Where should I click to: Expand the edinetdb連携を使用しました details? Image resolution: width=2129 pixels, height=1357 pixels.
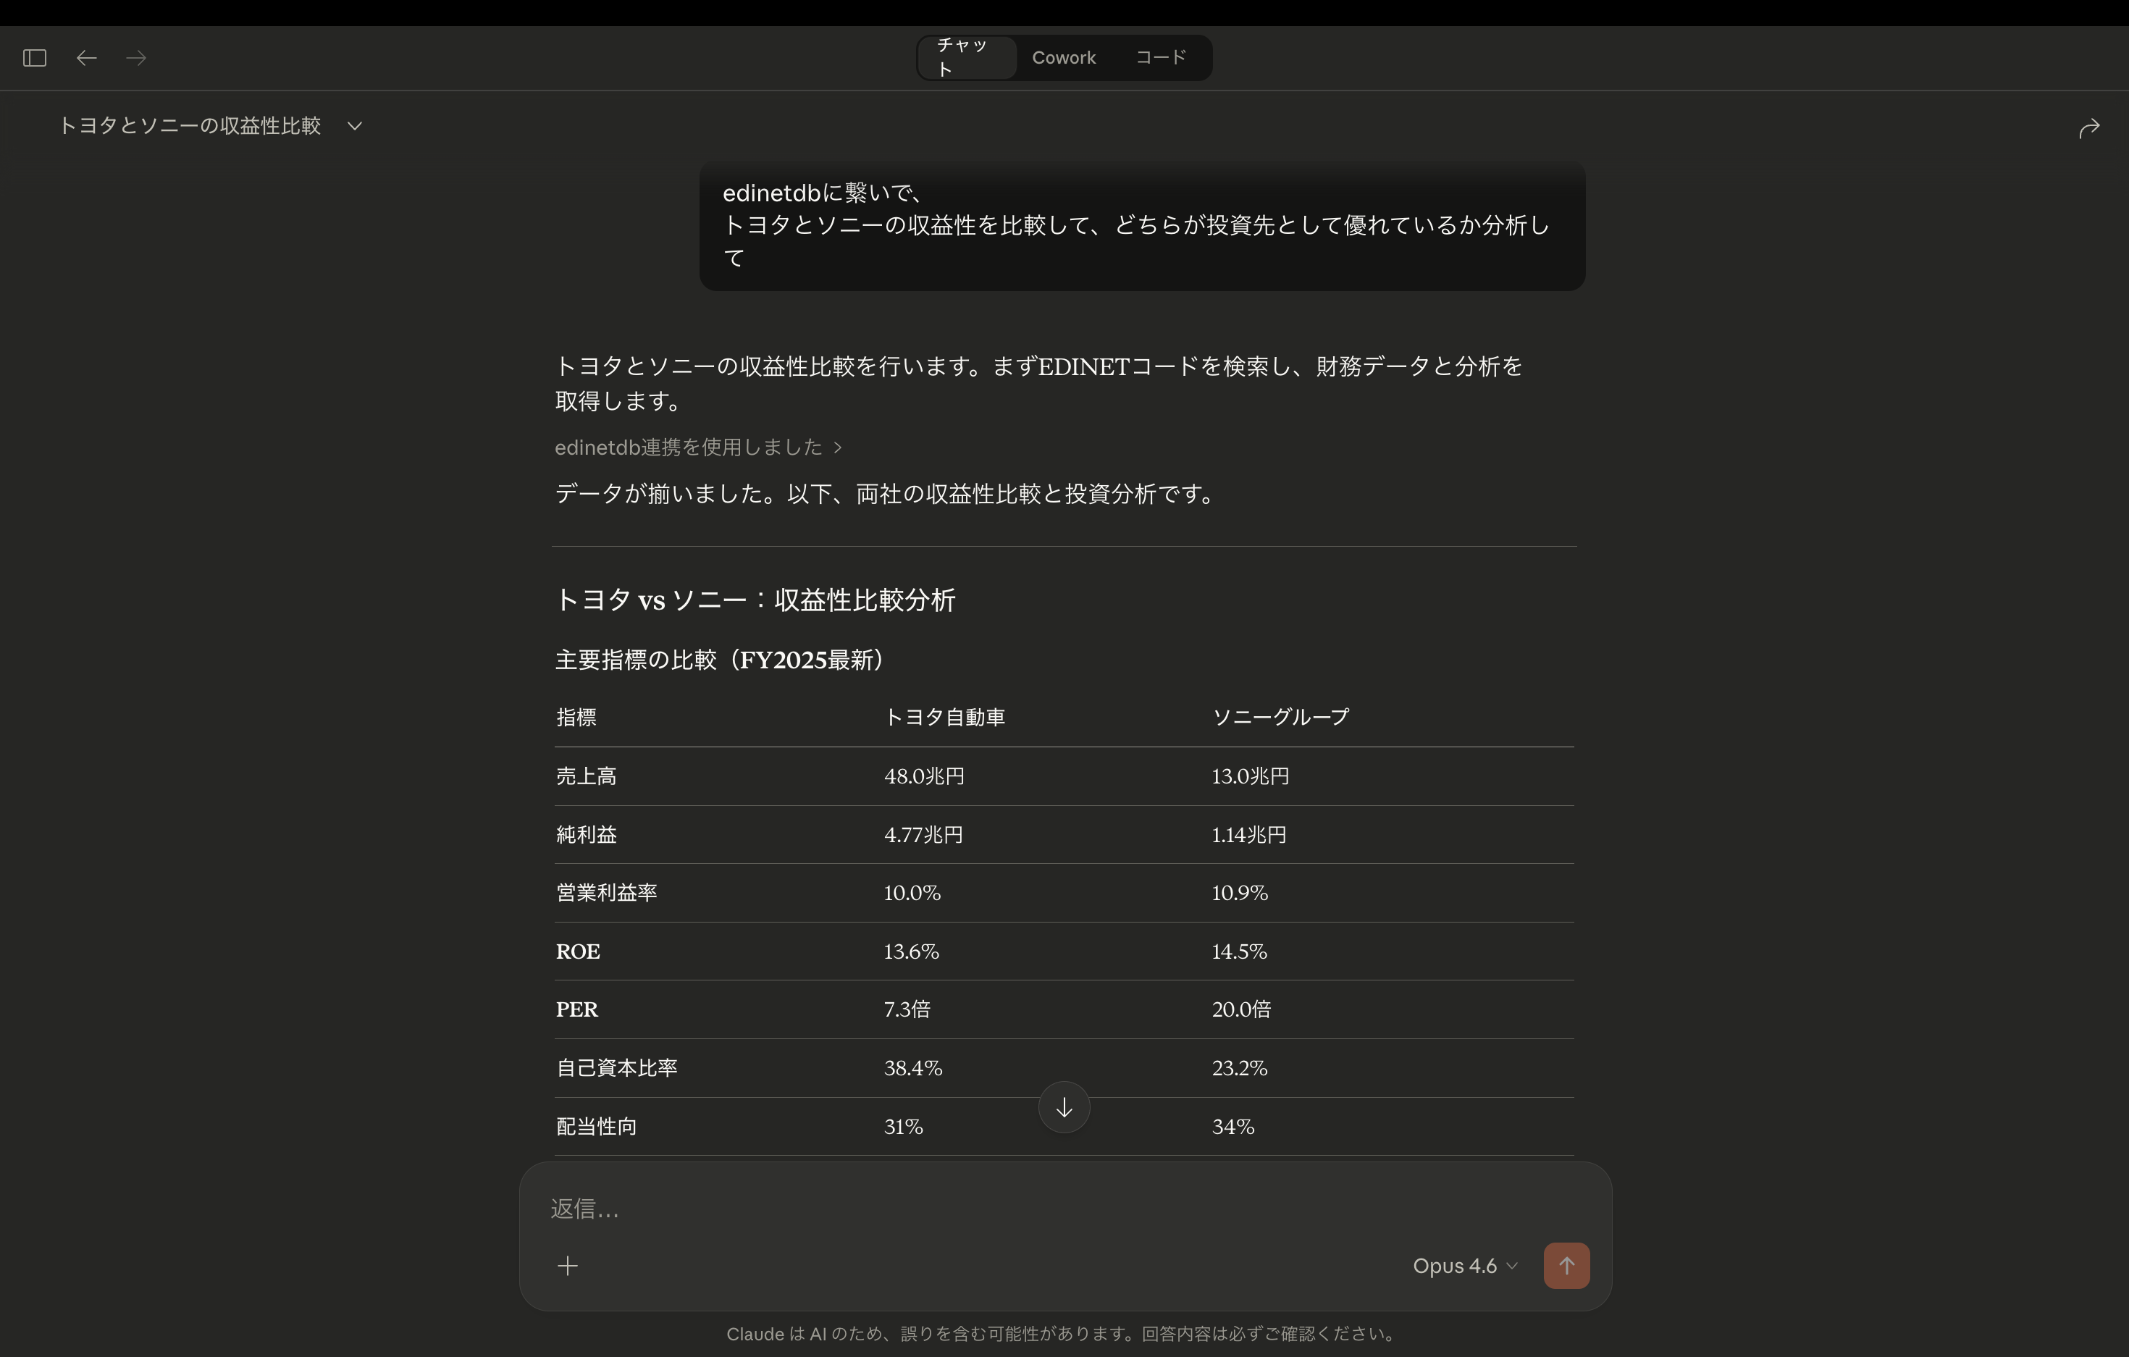[x=697, y=448]
